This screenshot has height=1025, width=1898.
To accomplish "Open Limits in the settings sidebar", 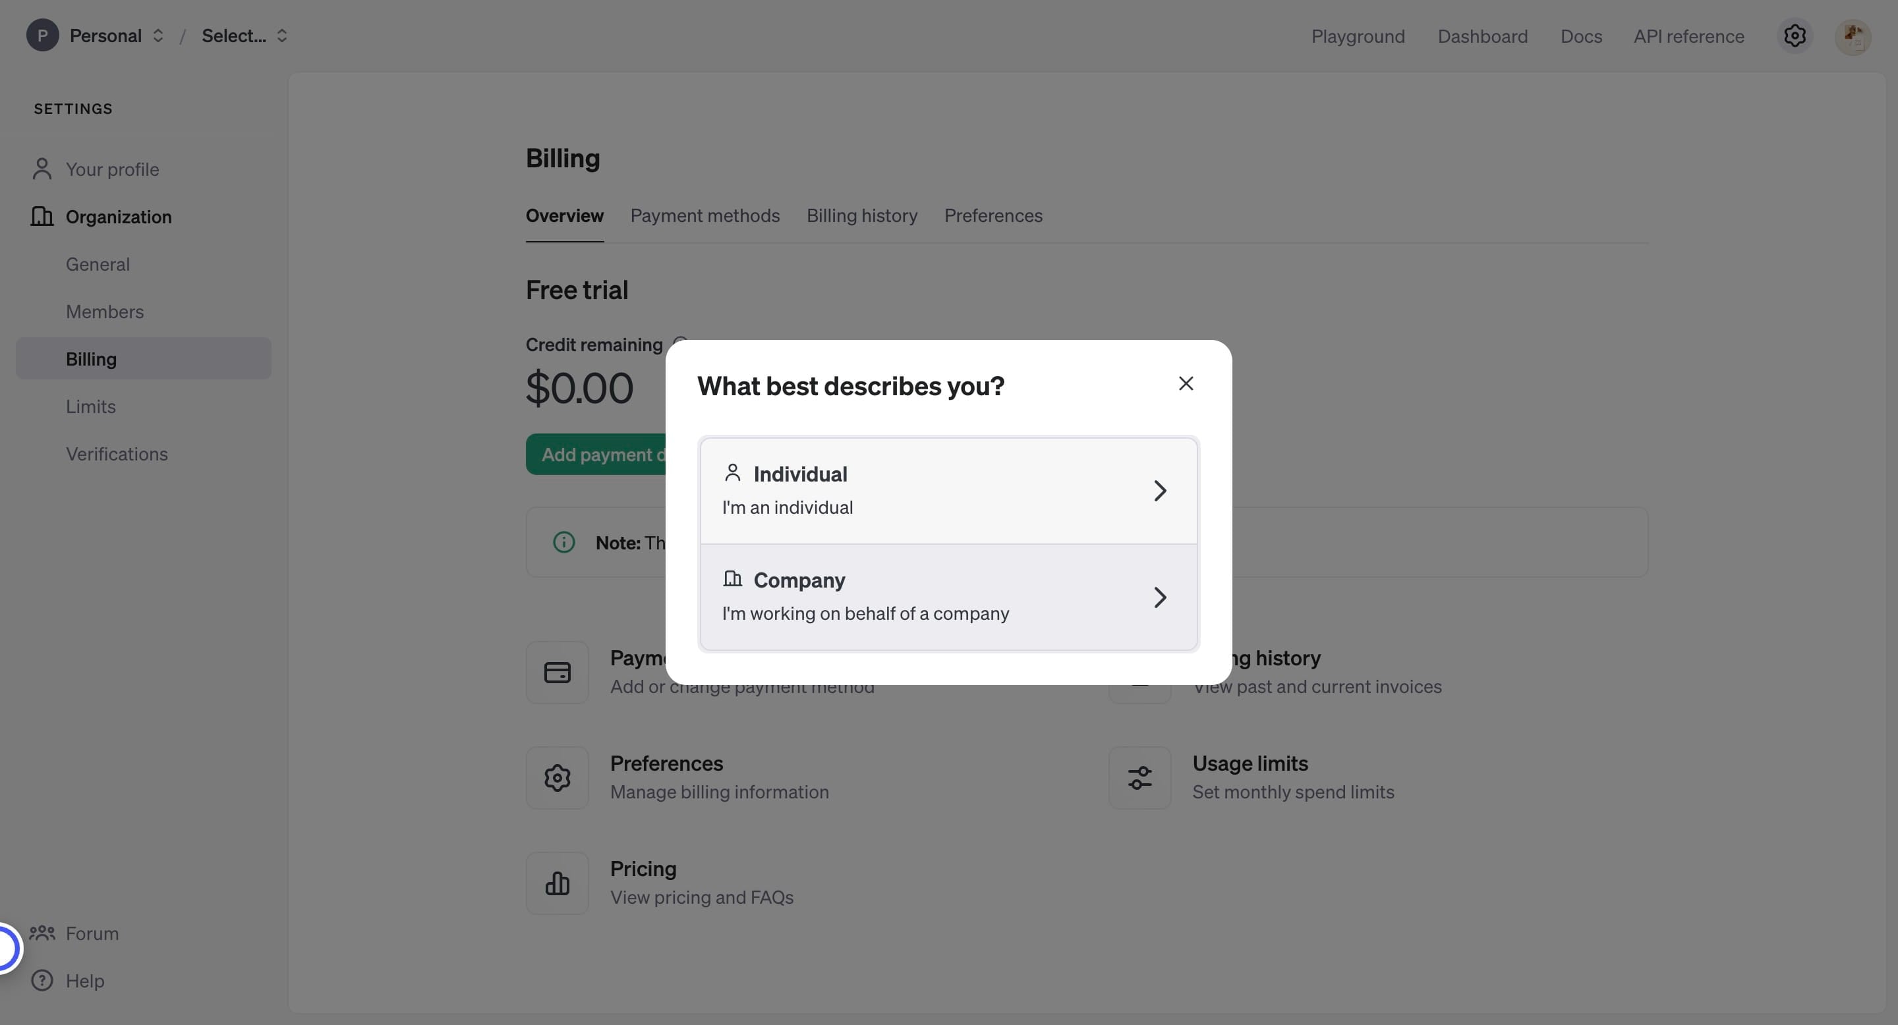I will (91, 406).
